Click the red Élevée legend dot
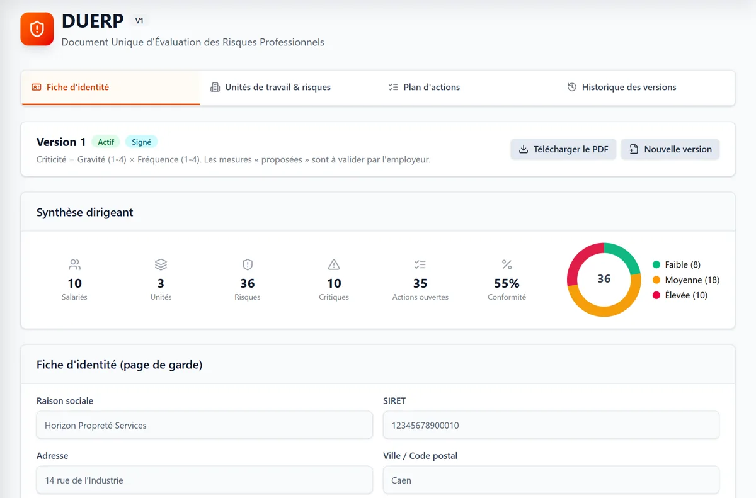 tap(656, 295)
